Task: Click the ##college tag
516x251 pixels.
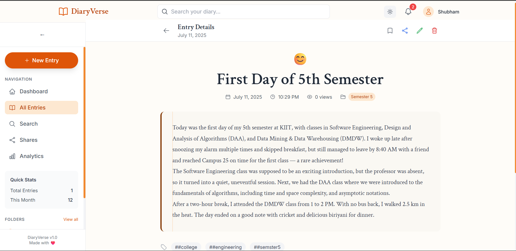Action: 186,247
